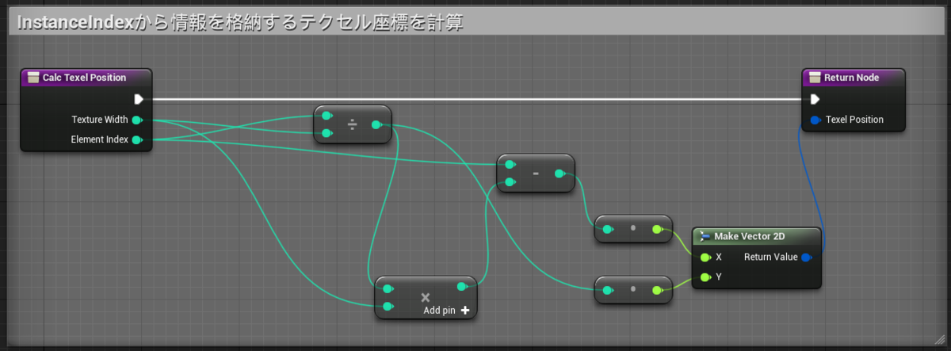The width and height of the screenshot is (951, 351).
Task: Click the multiply node's output pin
Action: (x=463, y=287)
